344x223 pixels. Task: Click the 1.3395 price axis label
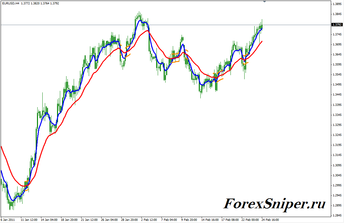337,105
